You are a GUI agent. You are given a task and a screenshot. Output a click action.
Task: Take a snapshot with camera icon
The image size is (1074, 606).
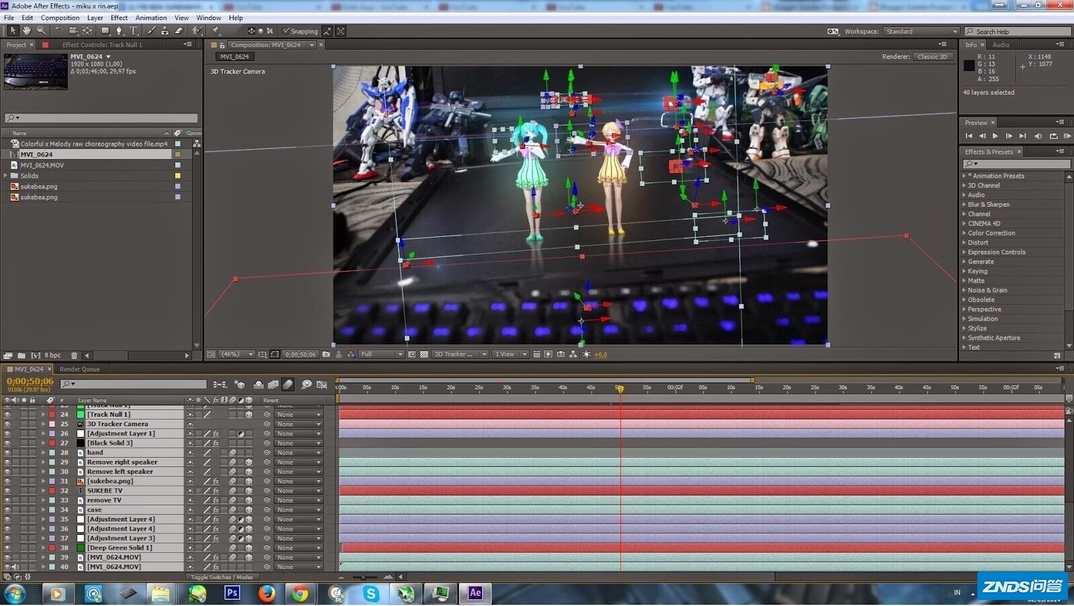pyautogui.click(x=326, y=354)
